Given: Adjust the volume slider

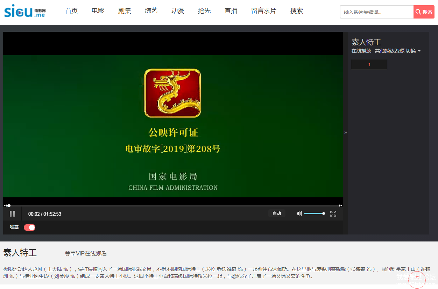Looking at the screenshot, I should [x=315, y=214].
